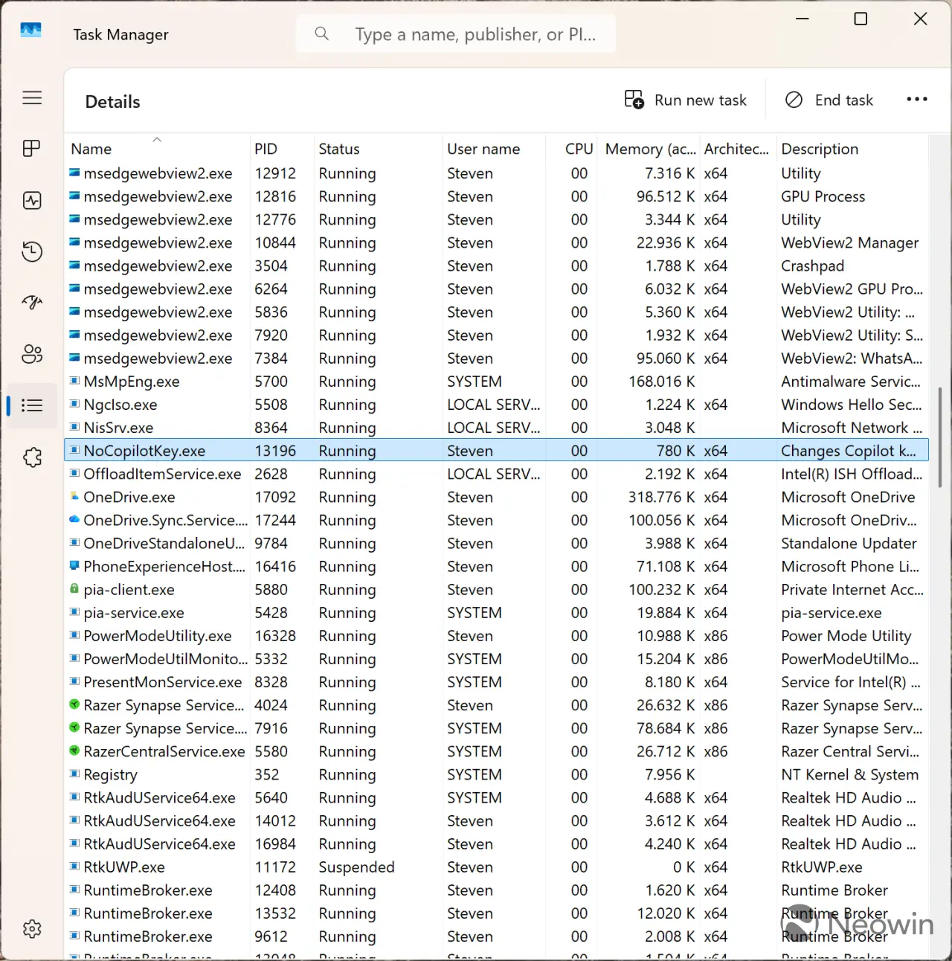Viewport: 952px width, 961px height.
Task: Click the Crashpad description
Action: 812,266
